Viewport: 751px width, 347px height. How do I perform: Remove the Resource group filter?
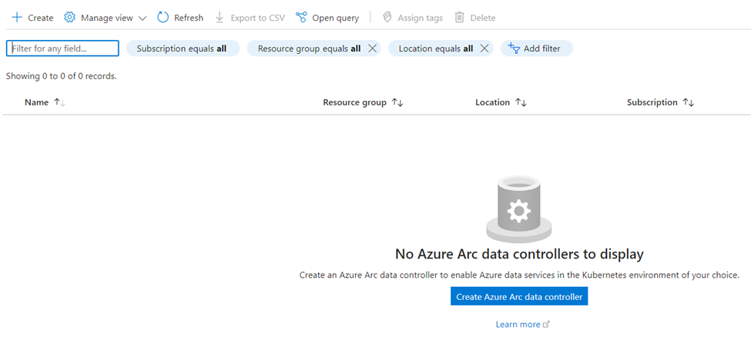point(372,48)
